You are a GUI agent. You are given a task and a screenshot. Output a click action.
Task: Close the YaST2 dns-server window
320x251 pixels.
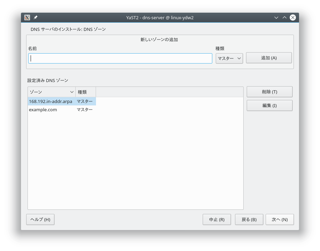coord(293,18)
